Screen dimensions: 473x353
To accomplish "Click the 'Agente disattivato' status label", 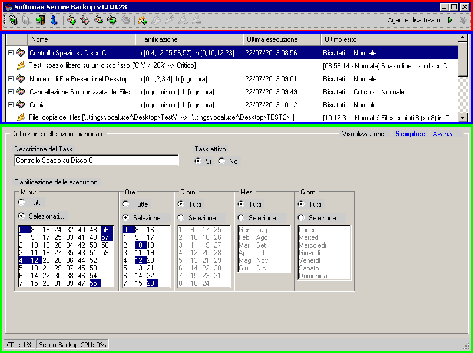I will (x=414, y=20).
